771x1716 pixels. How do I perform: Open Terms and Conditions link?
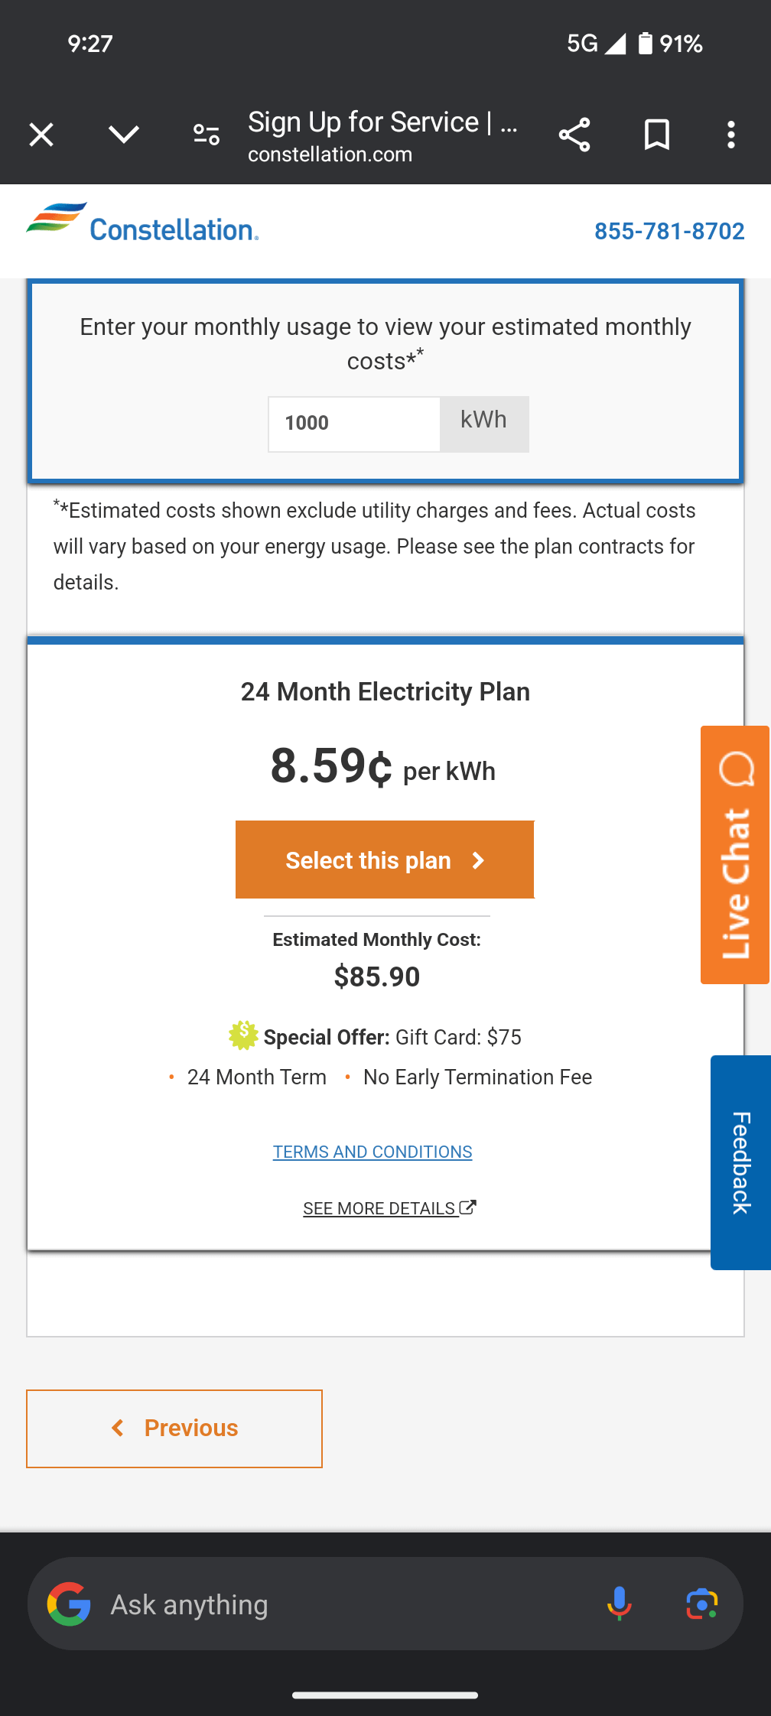click(372, 1152)
